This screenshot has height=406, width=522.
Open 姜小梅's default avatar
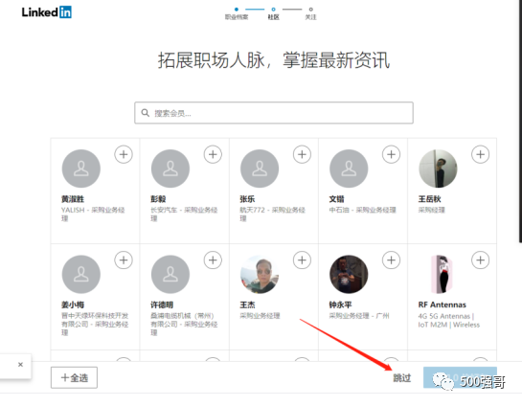tap(80, 274)
